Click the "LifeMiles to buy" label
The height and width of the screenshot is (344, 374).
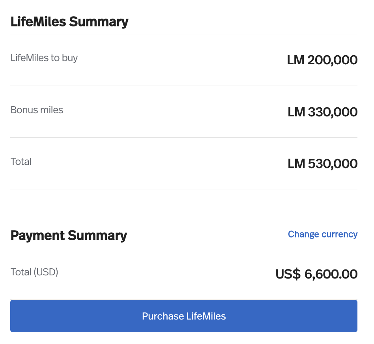[x=44, y=58]
